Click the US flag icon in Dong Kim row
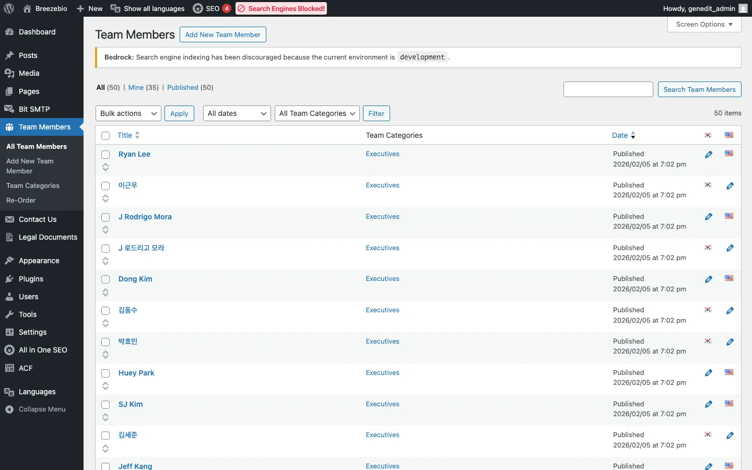The height and width of the screenshot is (470, 752). [x=729, y=279]
